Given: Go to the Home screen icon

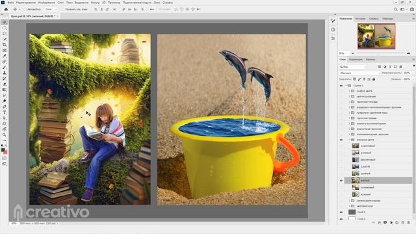Looking at the screenshot, I should click(6, 9).
